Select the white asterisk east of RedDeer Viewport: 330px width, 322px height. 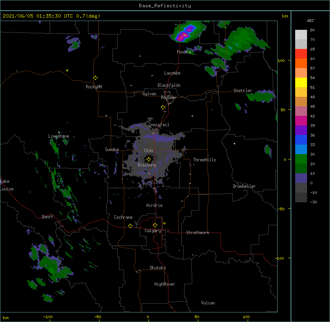coord(192,116)
